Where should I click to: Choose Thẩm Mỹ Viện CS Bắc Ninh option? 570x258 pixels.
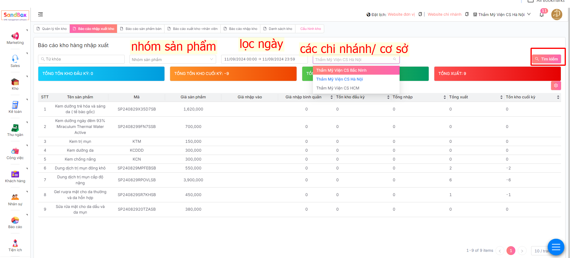[x=341, y=70]
